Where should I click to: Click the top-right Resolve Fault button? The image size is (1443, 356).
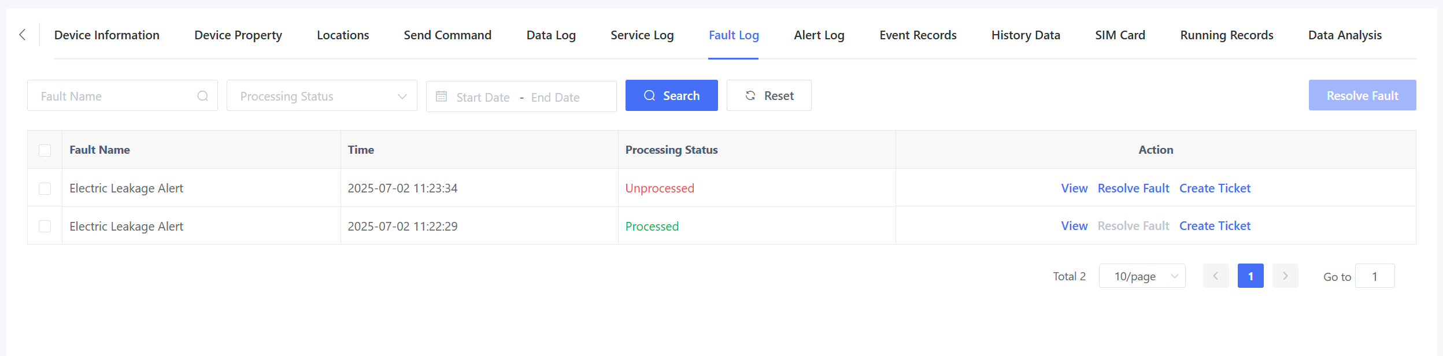1361,96
